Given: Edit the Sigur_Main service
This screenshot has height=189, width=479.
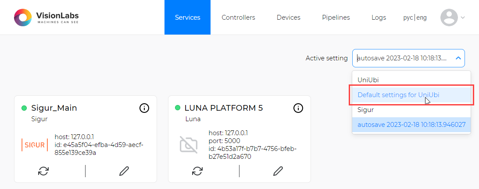Looking at the screenshot, I should coord(124,171).
